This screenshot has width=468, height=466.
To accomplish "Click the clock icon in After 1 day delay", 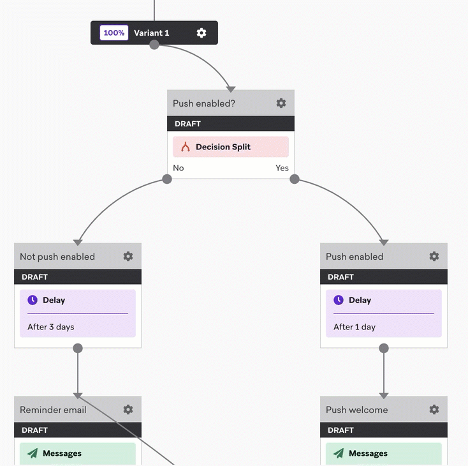I will (339, 300).
